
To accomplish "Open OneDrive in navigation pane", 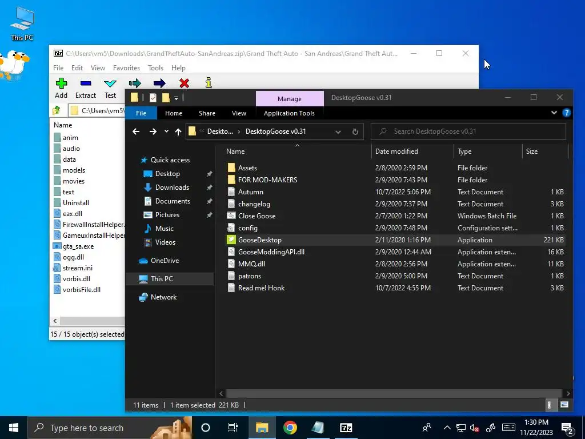I will coord(165,261).
